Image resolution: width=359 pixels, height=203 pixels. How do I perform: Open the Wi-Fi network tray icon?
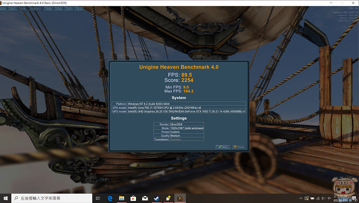318,198
